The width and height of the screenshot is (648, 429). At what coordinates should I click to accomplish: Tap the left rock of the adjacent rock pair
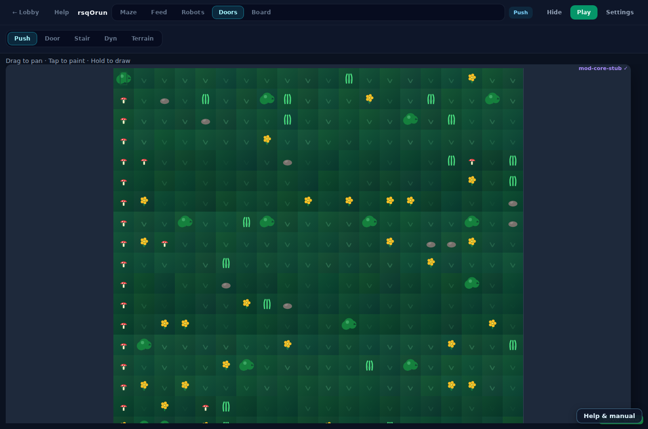click(431, 243)
